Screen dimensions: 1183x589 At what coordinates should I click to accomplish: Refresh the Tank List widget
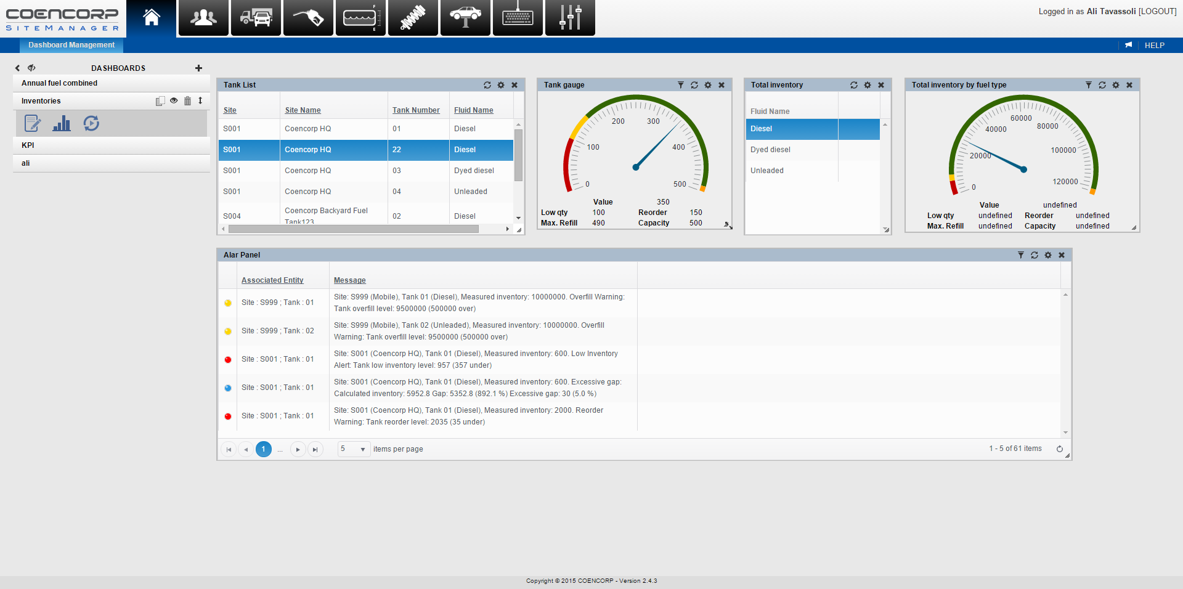pyautogui.click(x=487, y=85)
